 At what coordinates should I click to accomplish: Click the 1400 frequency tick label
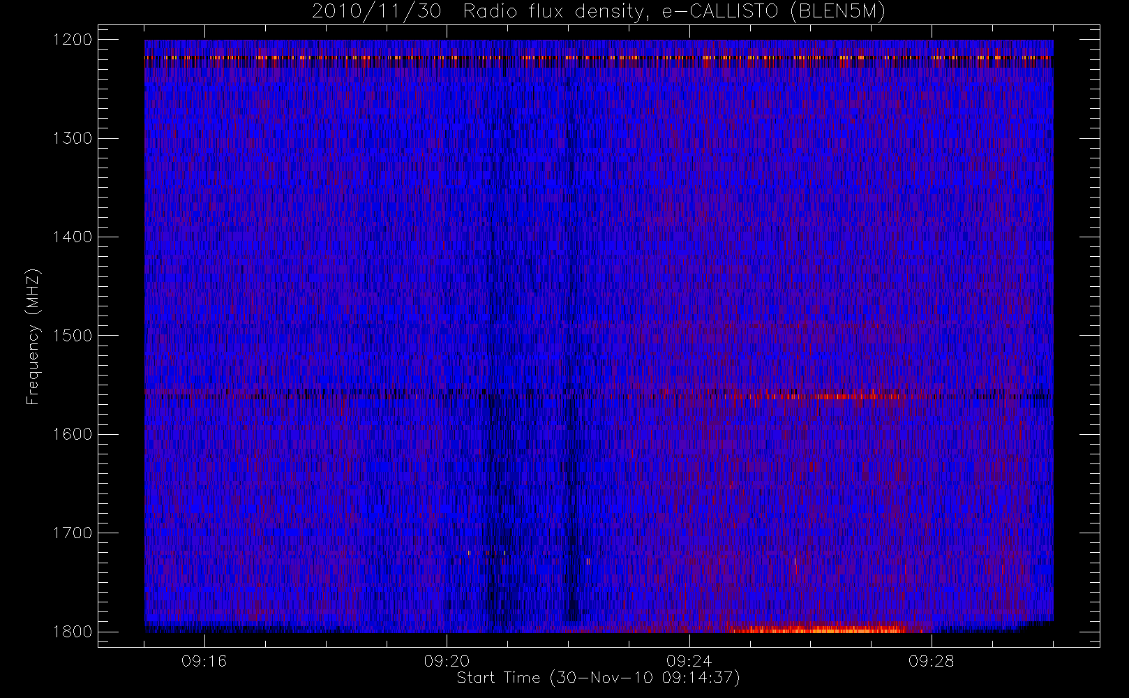[x=73, y=237]
